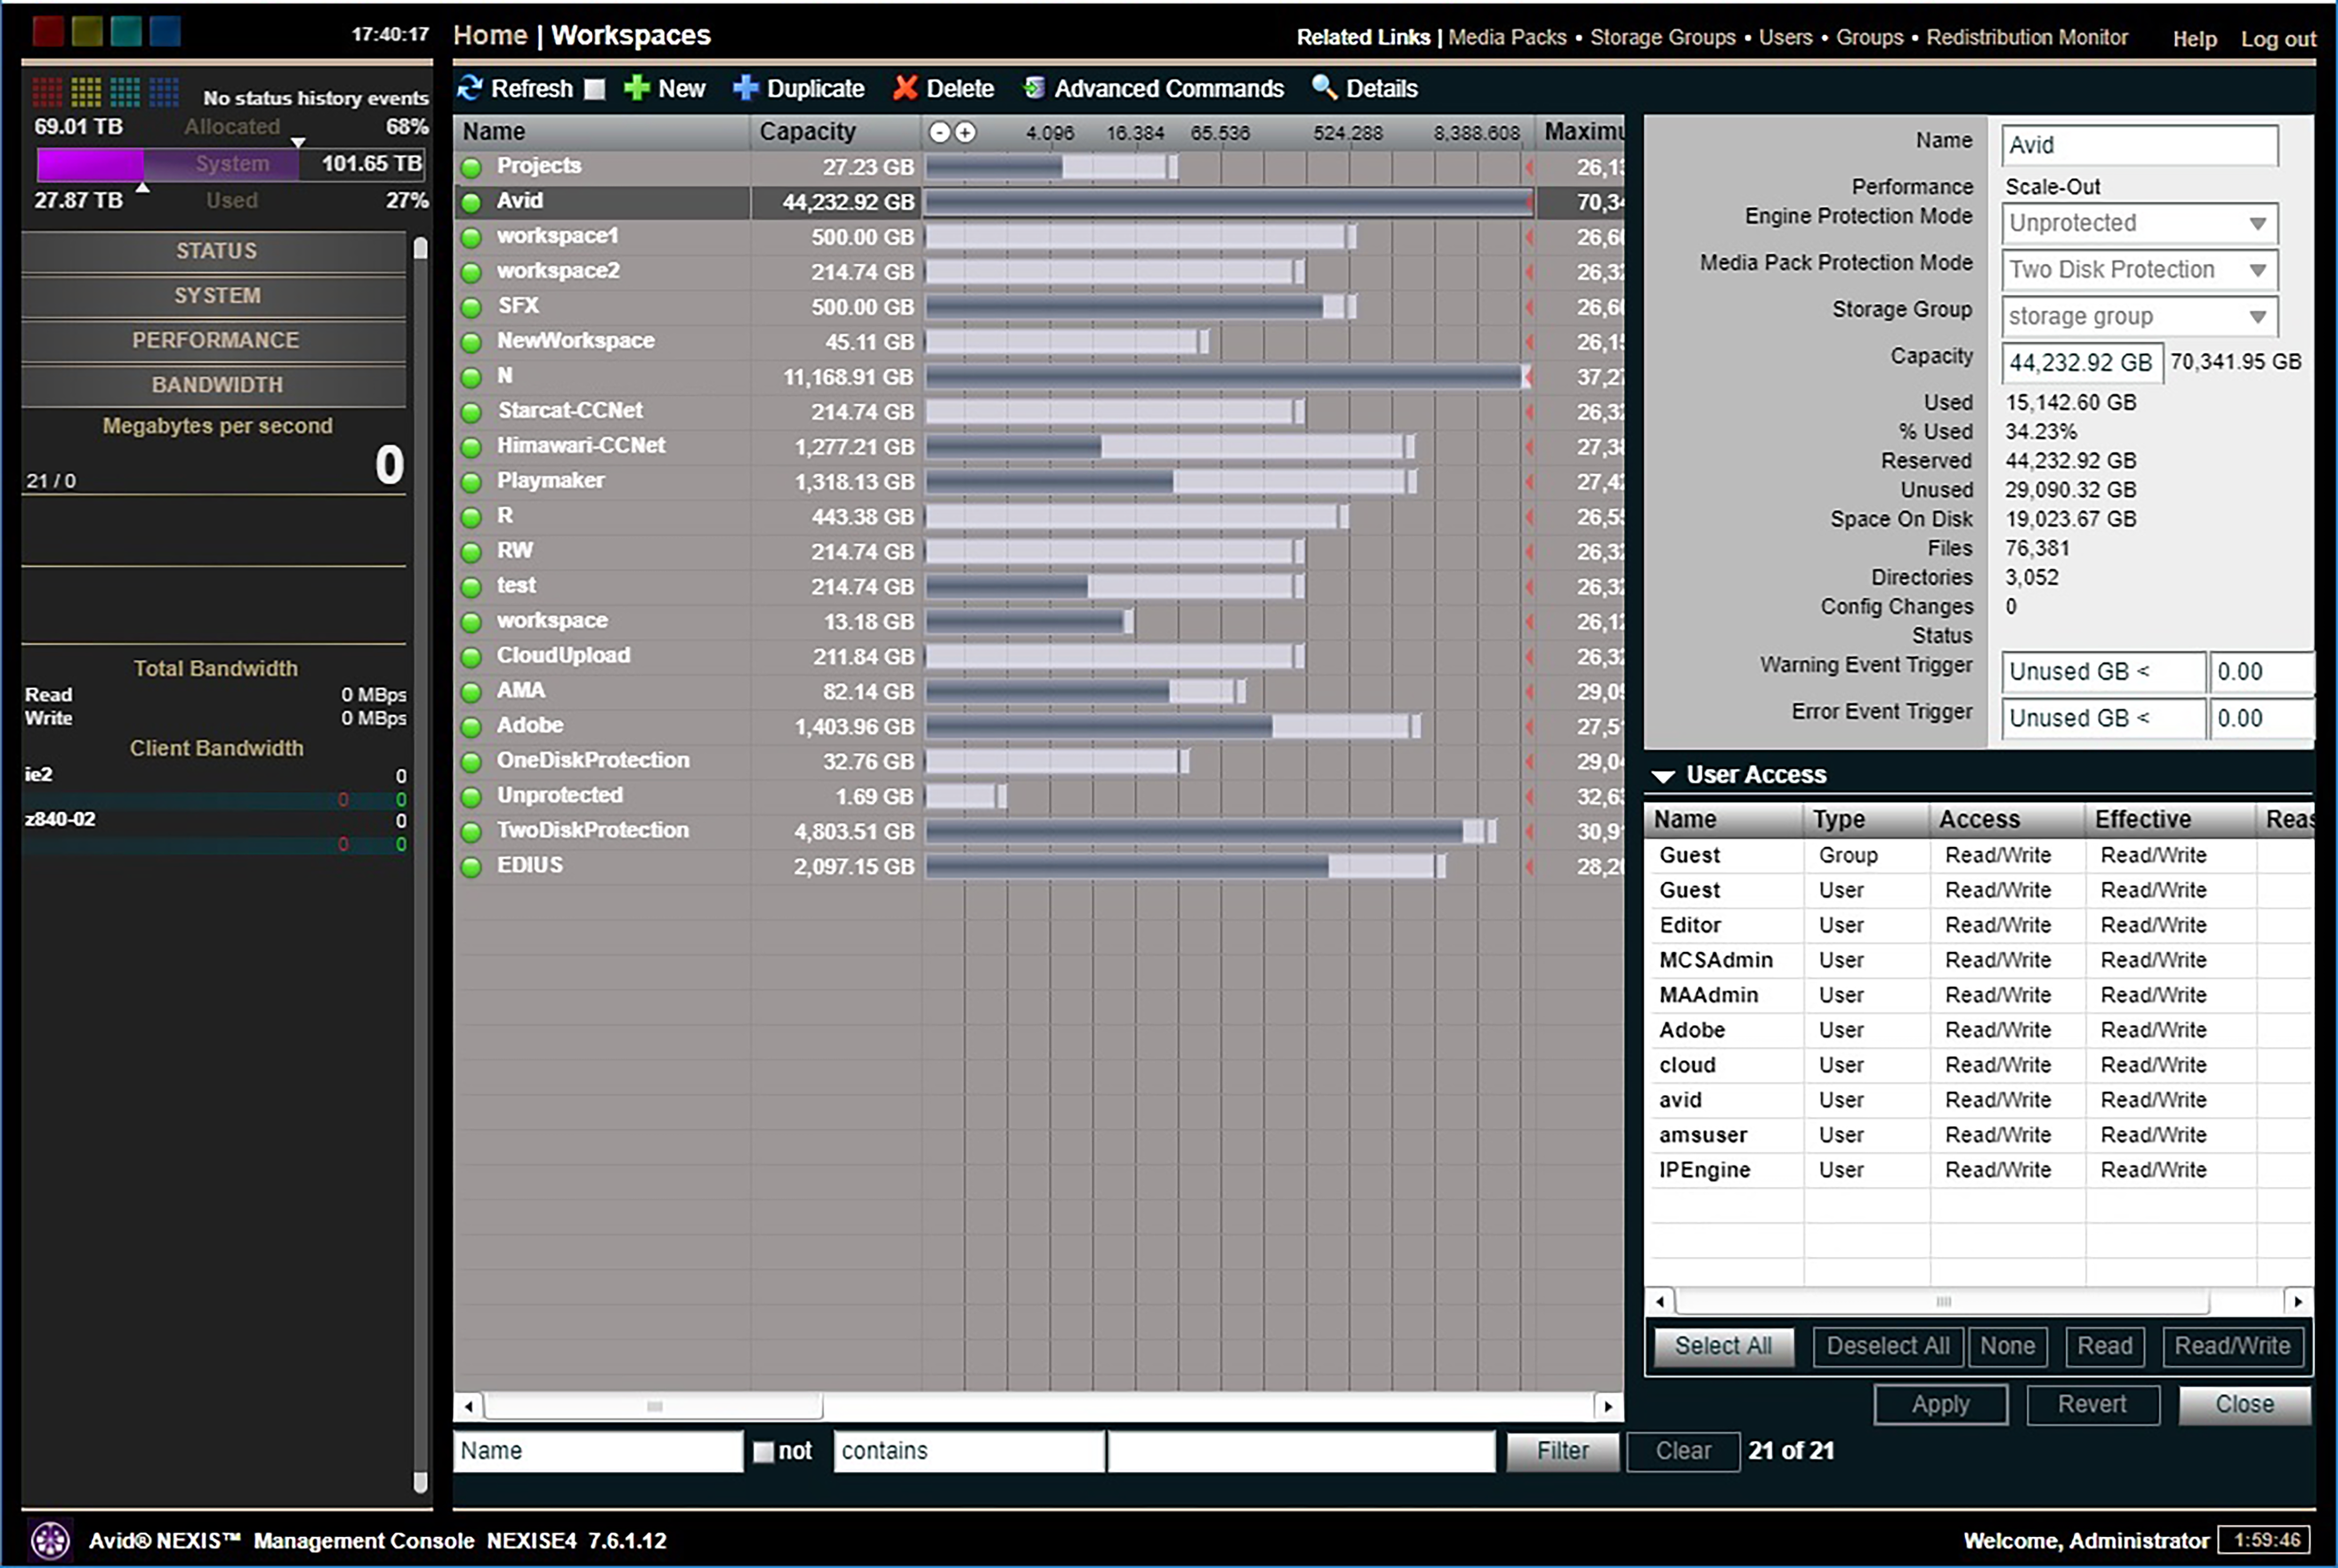Open Media Packs related link
2338x1568 pixels.
pos(1507,37)
